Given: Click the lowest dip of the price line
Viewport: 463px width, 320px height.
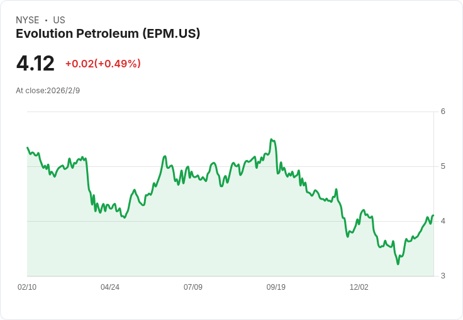Looking at the screenshot, I should point(398,264).
